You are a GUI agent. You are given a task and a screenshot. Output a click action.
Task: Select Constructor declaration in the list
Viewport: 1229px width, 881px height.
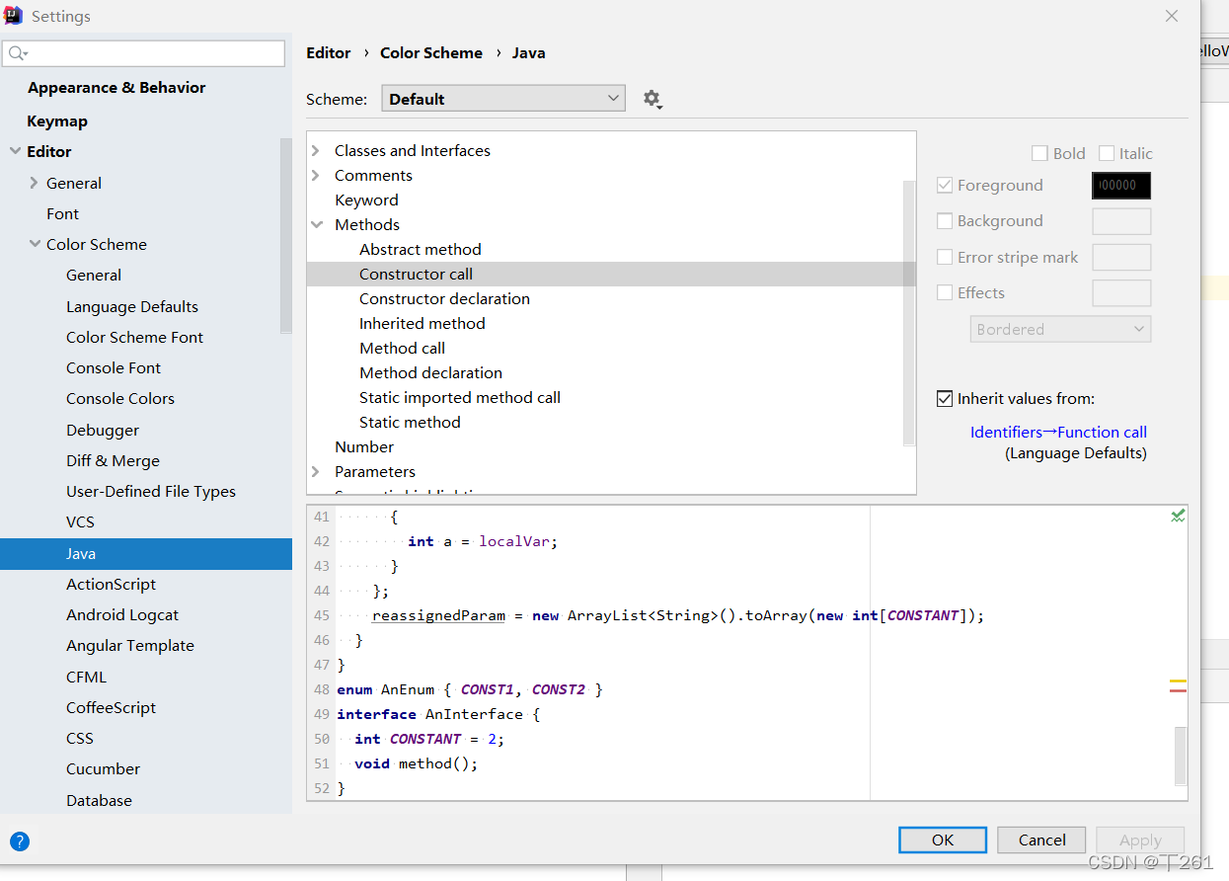coord(444,298)
